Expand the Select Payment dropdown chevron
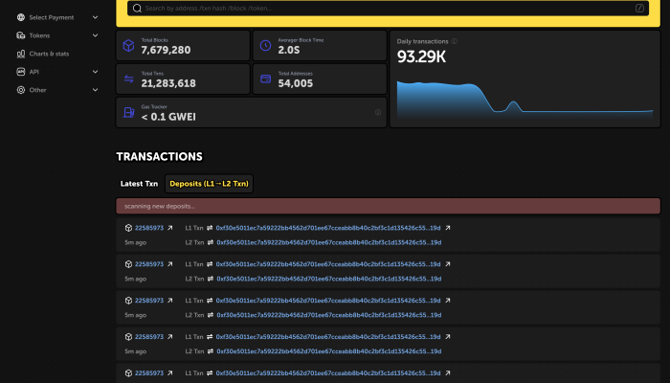Viewport: 670px width, 383px height. coord(95,17)
